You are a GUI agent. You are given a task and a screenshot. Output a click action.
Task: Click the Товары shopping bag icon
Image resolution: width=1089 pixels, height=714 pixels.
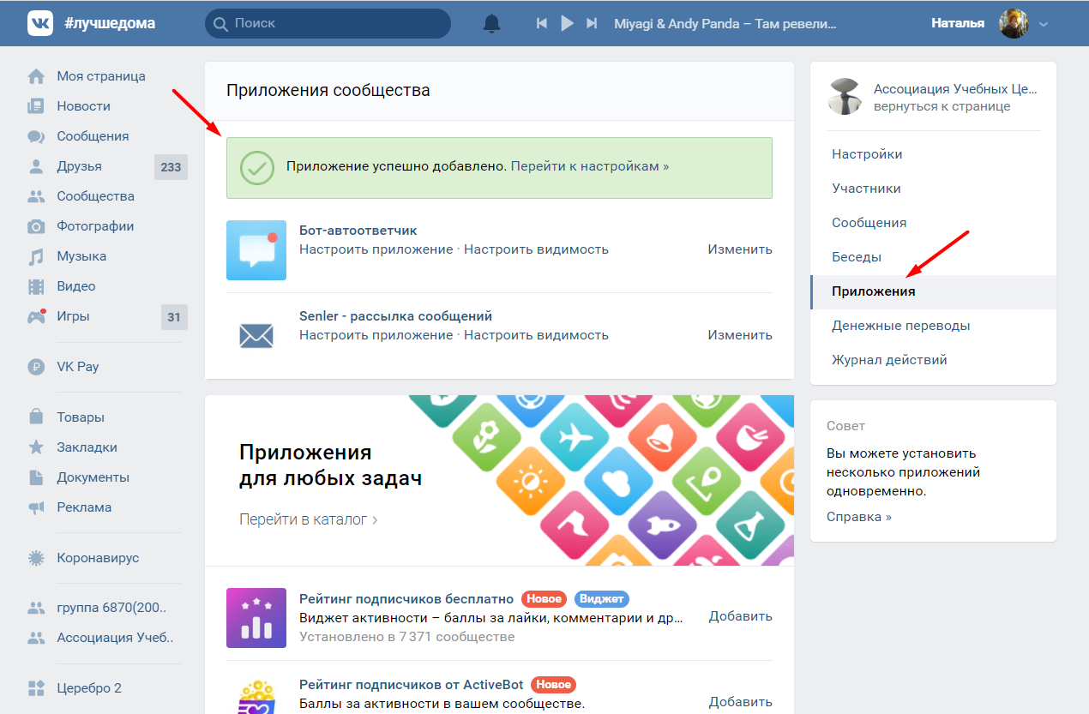[x=36, y=417]
